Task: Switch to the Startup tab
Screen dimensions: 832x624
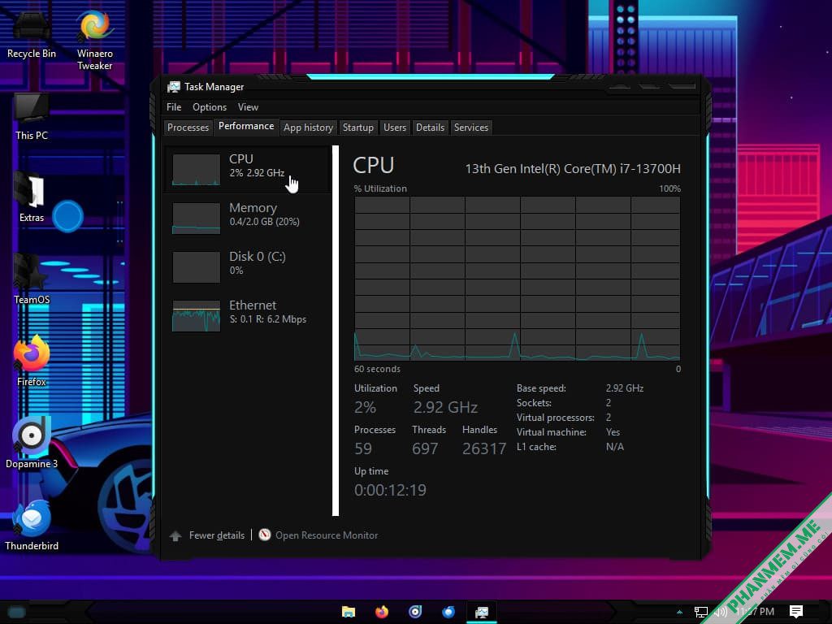Action: tap(358, 128)
